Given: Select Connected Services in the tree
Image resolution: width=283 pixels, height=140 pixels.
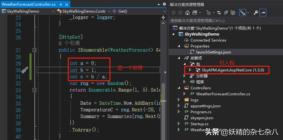Looking at the screenshot, I should (208, 40).
